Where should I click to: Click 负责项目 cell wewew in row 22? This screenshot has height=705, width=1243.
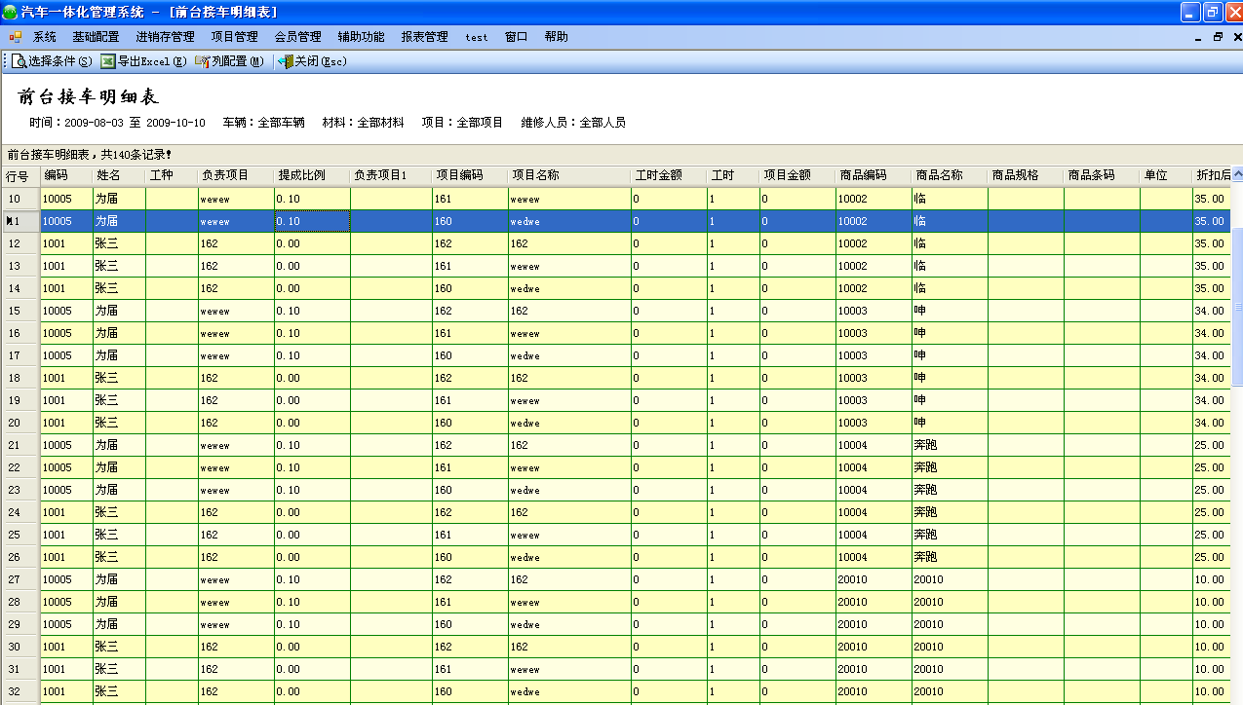[236, 467]
